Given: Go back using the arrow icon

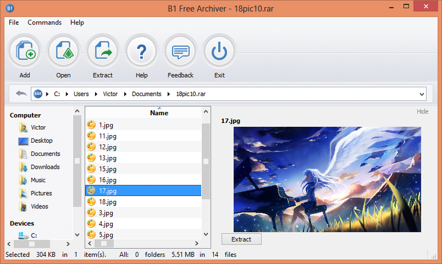Looking at the screenshot, I should pyautogui.click(x=21, y=94).
